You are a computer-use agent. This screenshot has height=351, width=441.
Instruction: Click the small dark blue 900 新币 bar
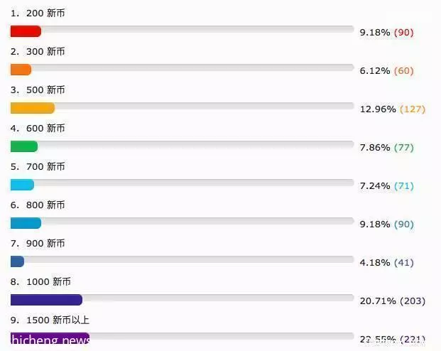(18, 261)
